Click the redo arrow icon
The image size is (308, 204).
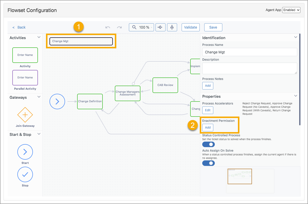(x=119, y=27)
